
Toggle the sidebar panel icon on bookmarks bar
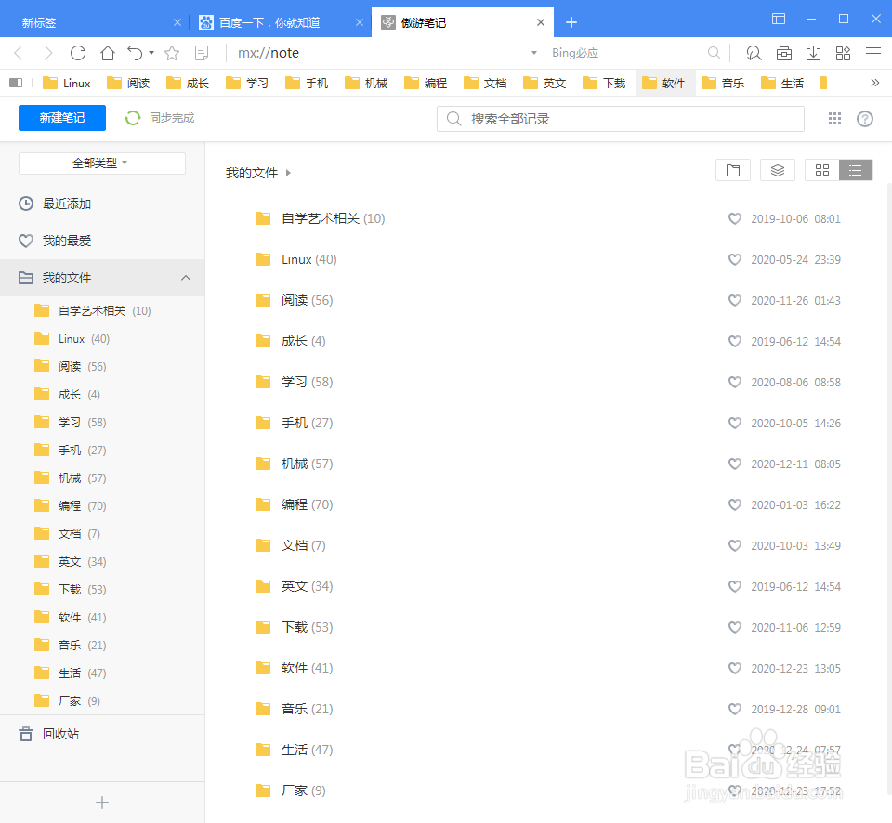(x=16, y=83)
